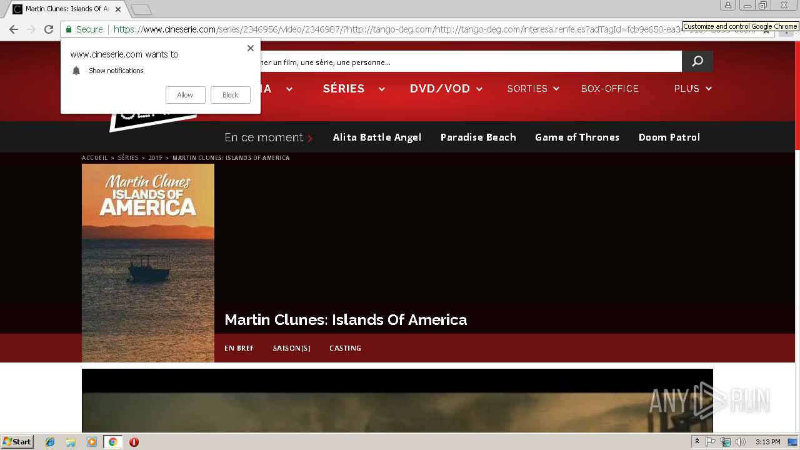Image resolution: width=800 pixels, height=450 pixels.
Task: Click the Chrome taskbar icon
Action: coord(113,442)
